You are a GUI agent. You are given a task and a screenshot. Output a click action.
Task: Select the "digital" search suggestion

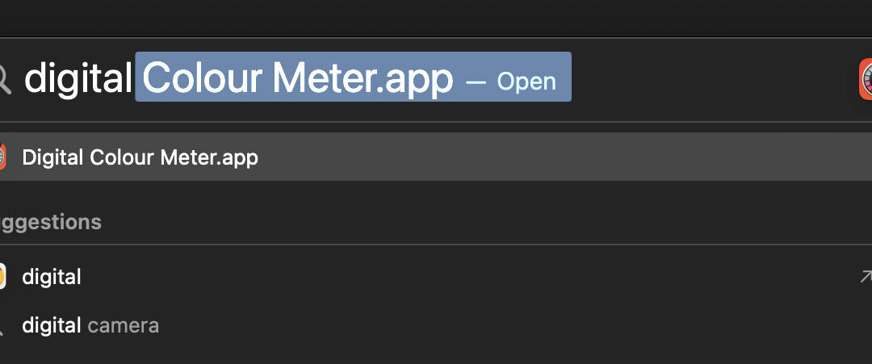52,277
